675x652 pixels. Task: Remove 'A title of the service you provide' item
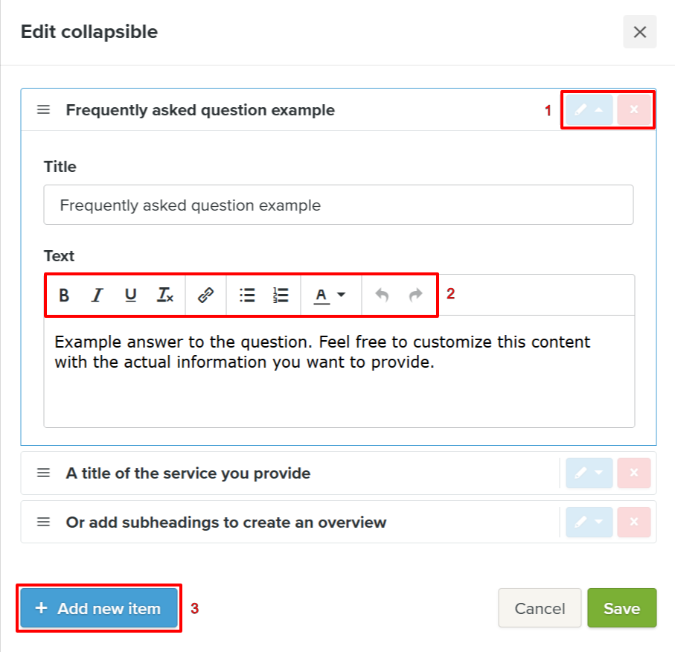coord(634,473)
